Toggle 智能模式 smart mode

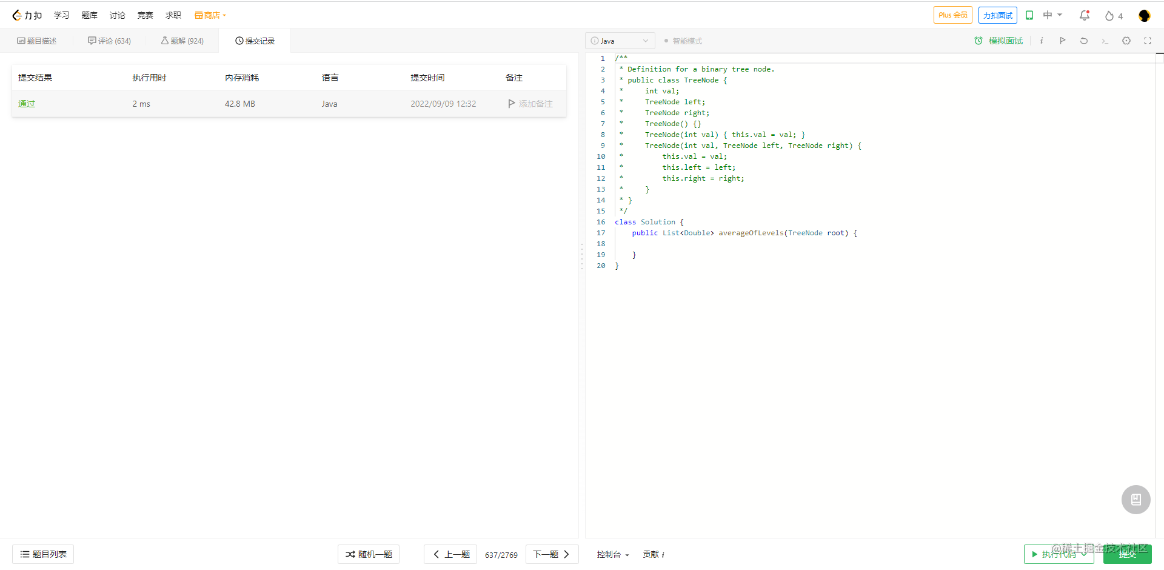tap(683, 41)
